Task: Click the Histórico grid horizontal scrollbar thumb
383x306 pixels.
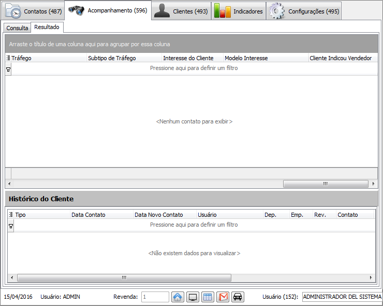Action: [x=124, y=277]
